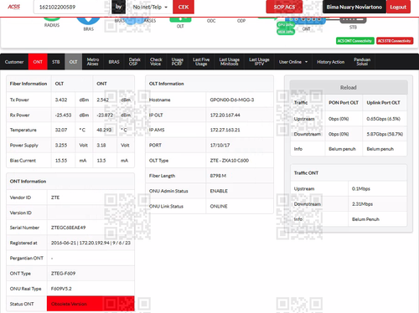419x313 pixels.
Task: Open the Usage PCRF tab
Action: 178,62
